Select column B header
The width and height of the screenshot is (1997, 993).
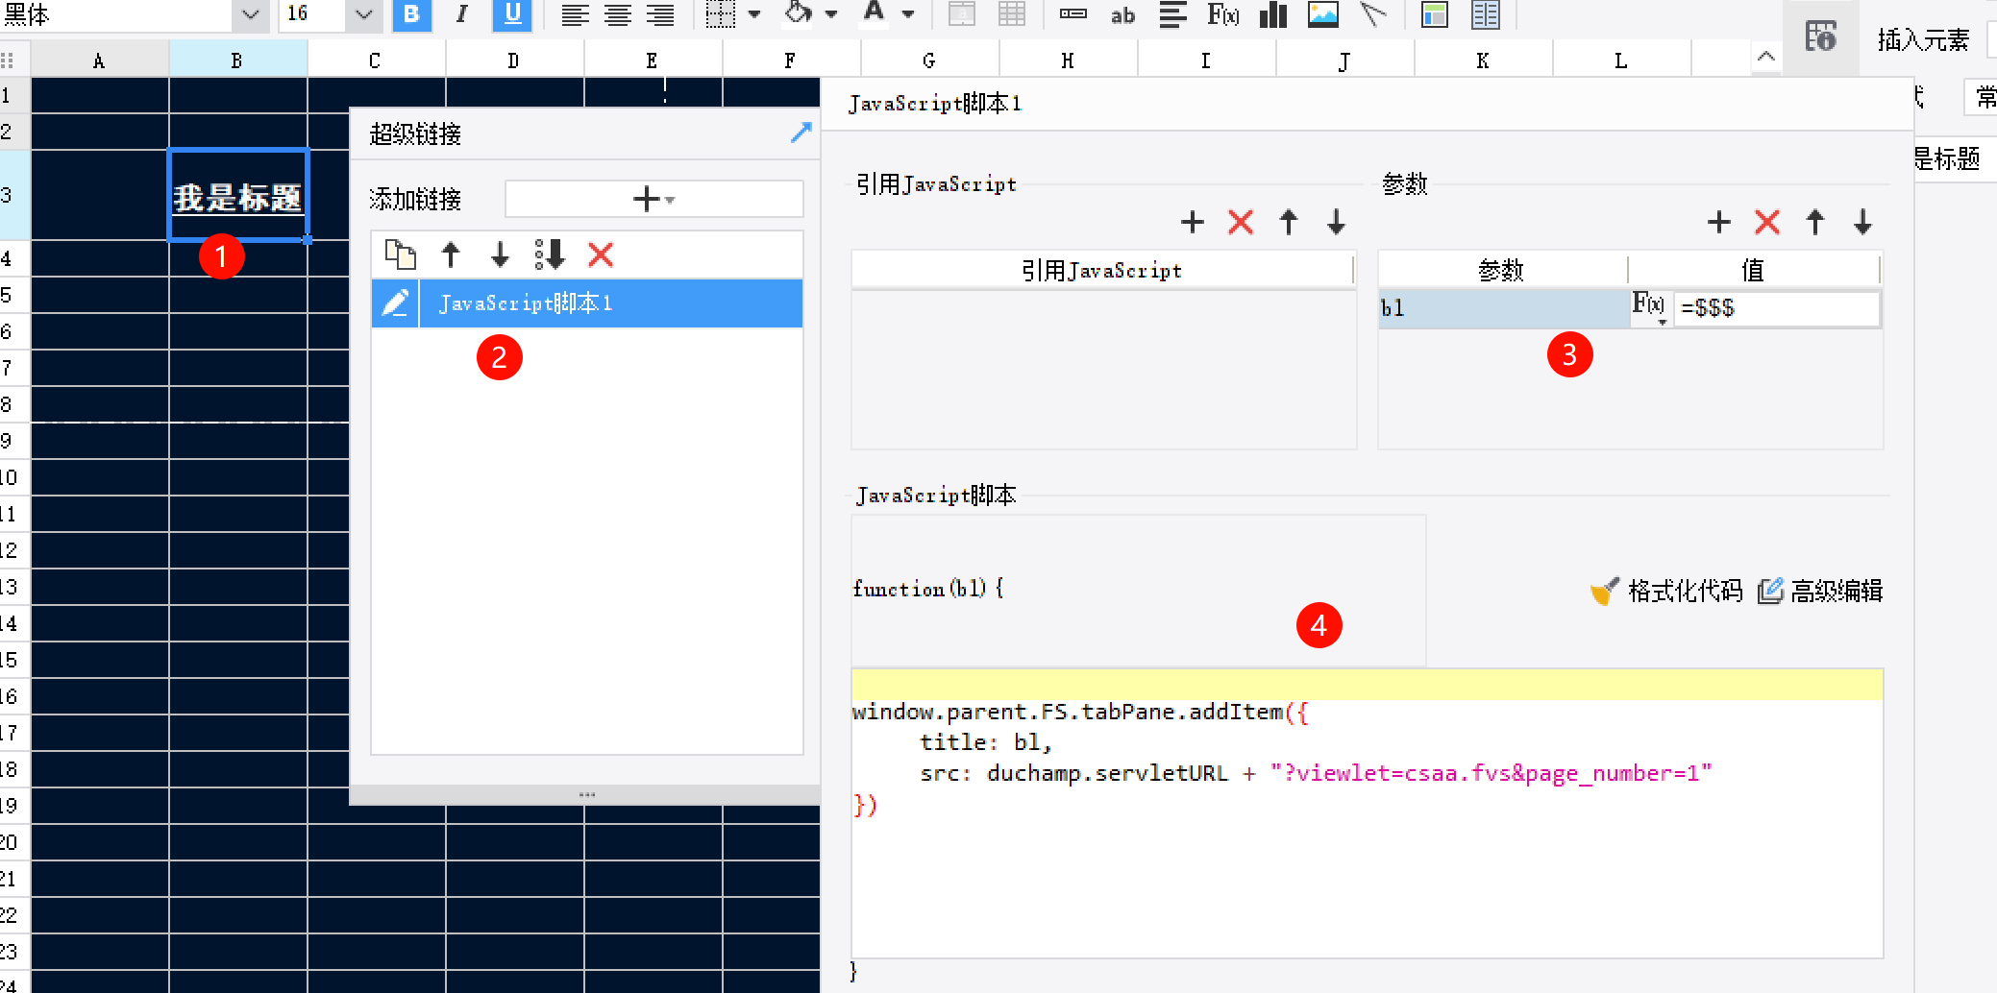click(x=237, y=61)
